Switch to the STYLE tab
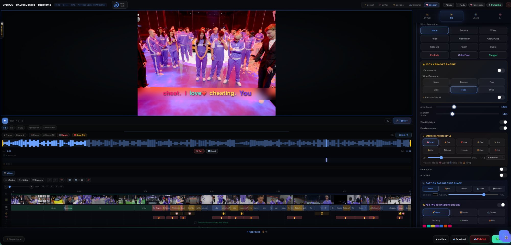Viewport: 511px width, 245px height. [x=427, y=16]
